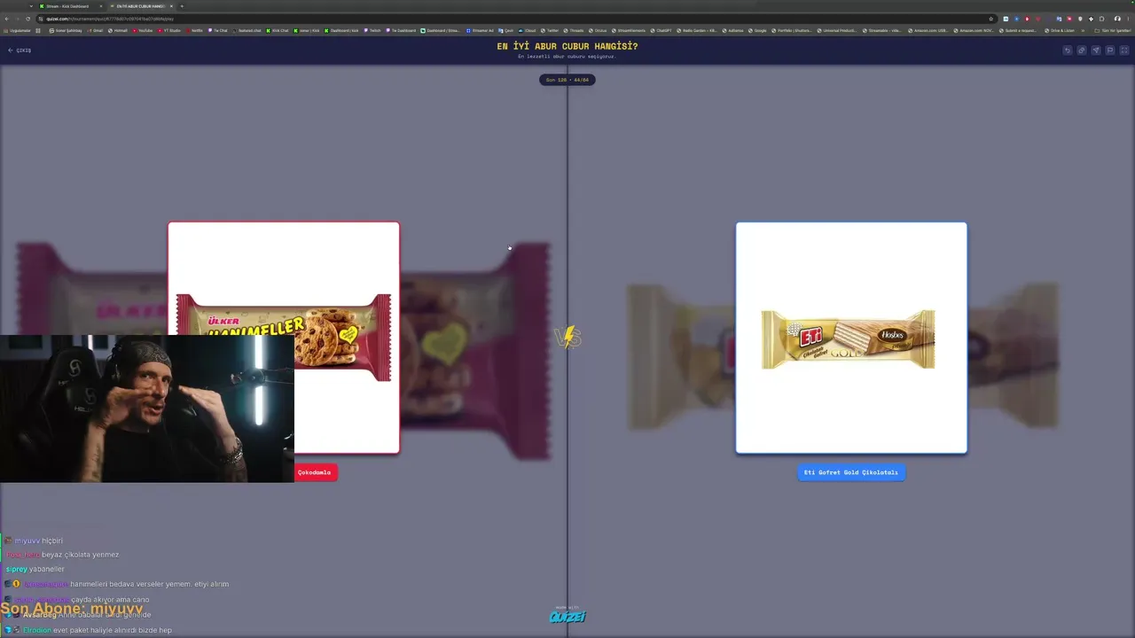Open the Netflix bookmark
This screenshot has height=638, width=1135.
194,30
